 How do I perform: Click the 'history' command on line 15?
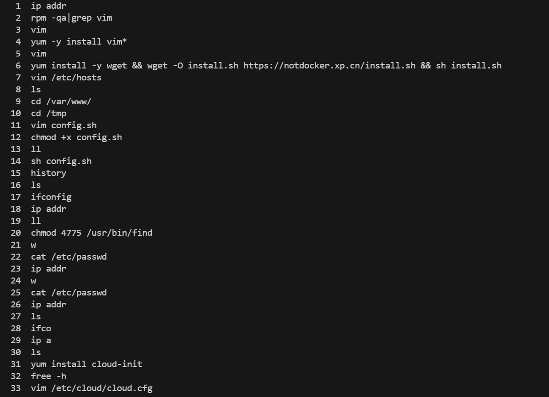(x=49, y=173)
